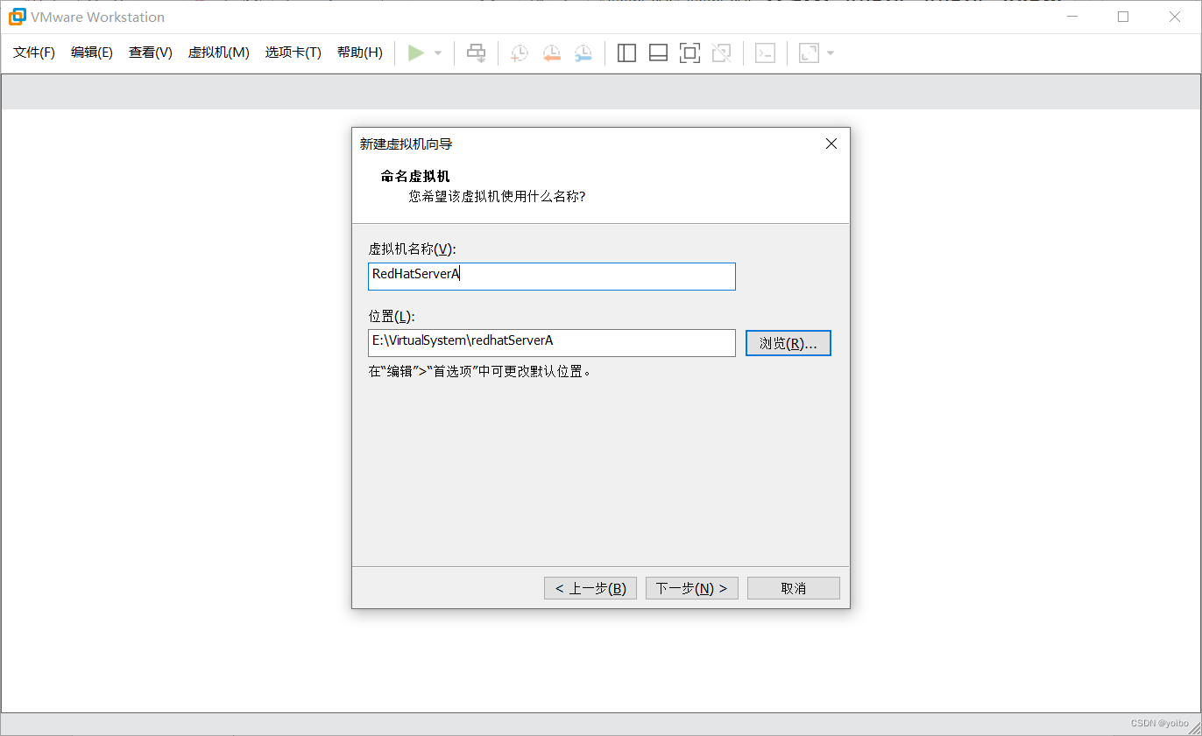Open the 文件(F) menu

[x=34, y=53]
